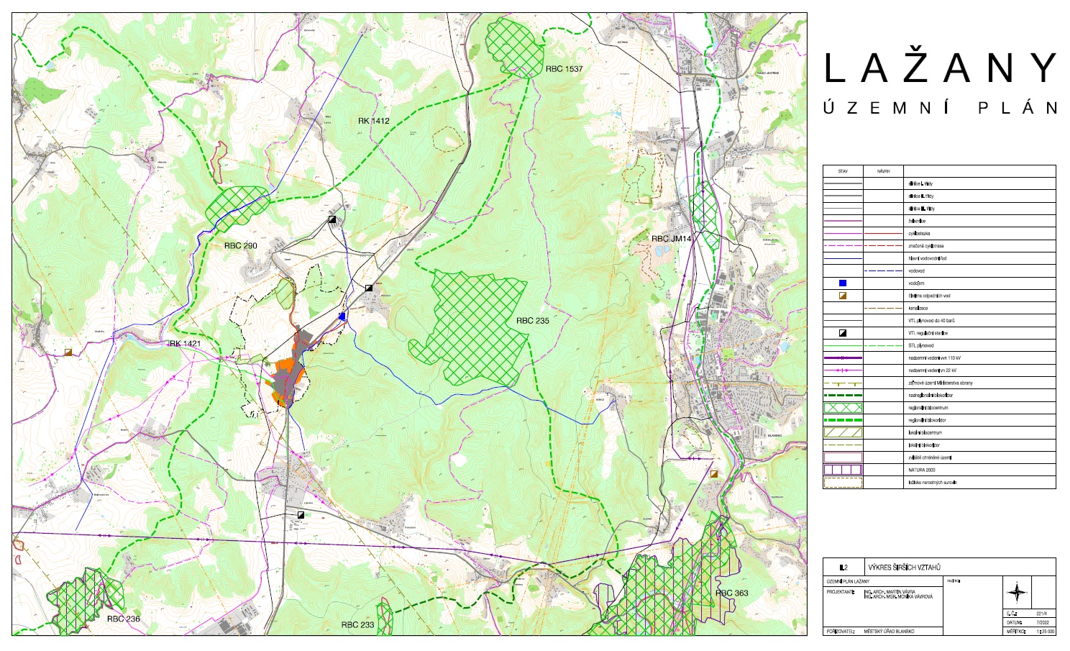Select the regionální biocentrum hatched legend symbol
The width and height of the screenshot is (1070, 651).
(843, 408)
